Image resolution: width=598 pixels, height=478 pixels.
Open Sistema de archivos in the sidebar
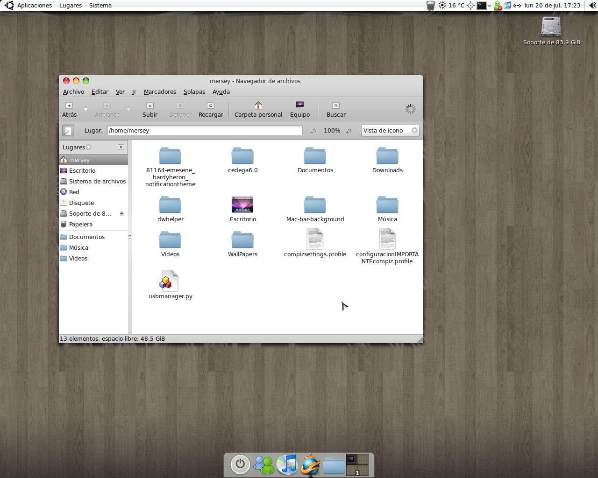tap(93, 181)
